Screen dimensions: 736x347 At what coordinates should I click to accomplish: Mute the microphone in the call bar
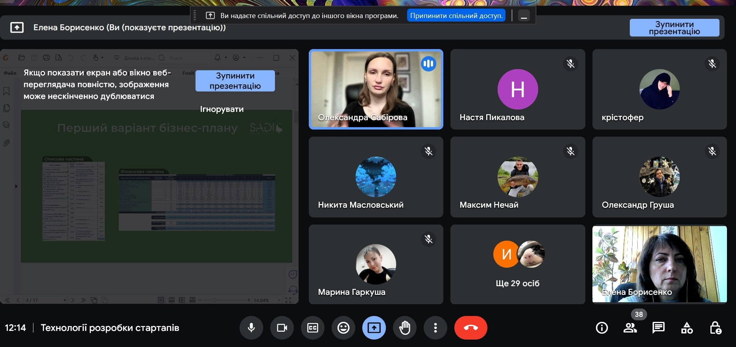[251, 328]
